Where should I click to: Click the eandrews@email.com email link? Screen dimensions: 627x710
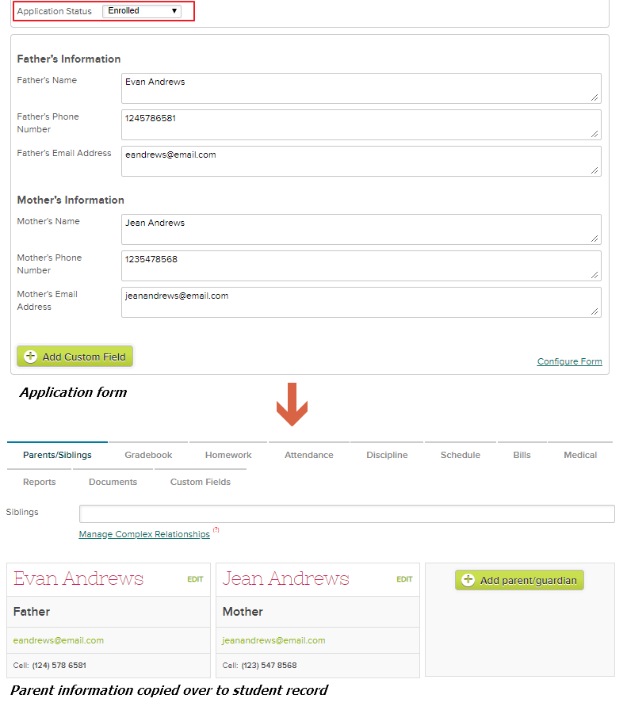point(59,640)
